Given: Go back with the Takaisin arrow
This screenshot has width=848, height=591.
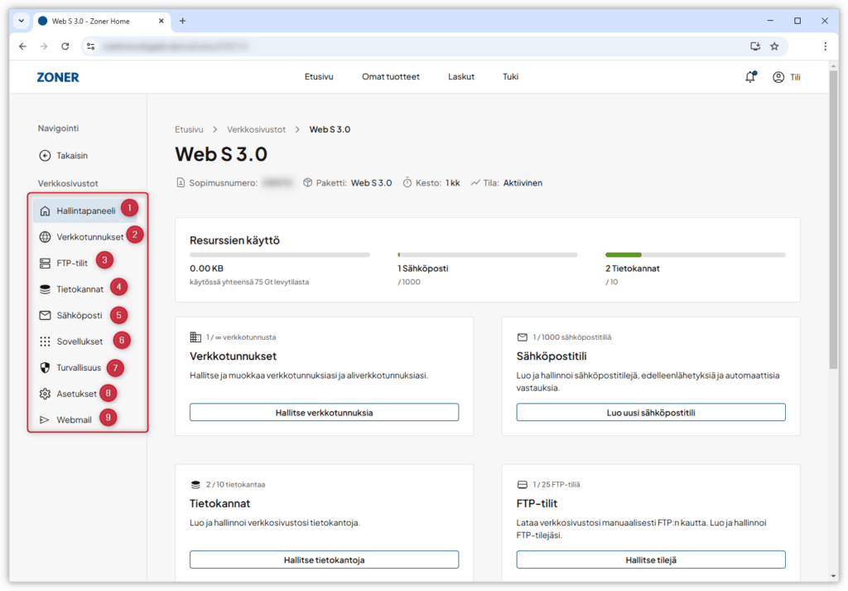Looking at the screenshot, I should coord(46,155).
